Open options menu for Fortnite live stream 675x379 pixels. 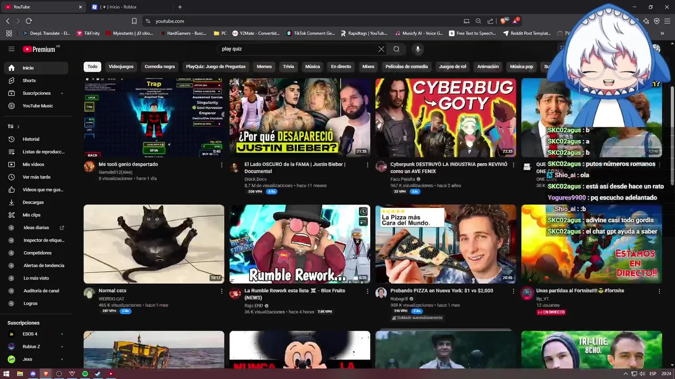point(659,291)
